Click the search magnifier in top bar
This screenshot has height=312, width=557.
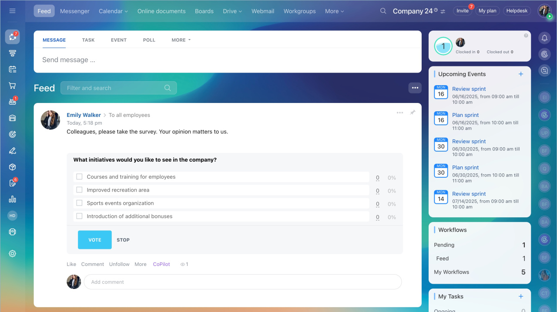(x=383, y=11)
